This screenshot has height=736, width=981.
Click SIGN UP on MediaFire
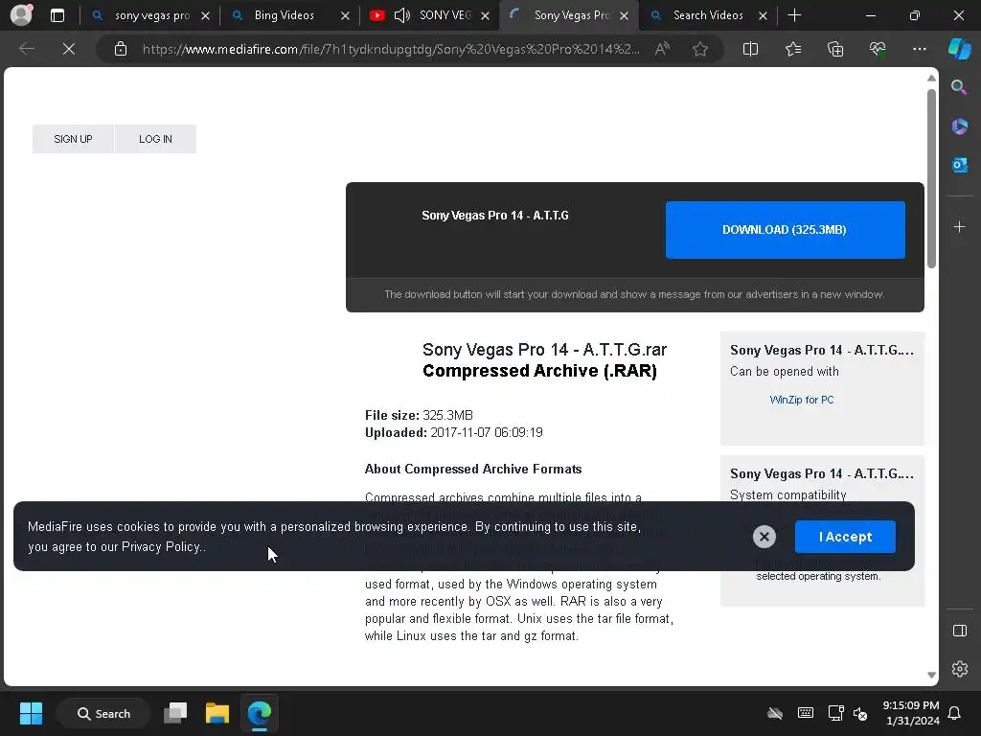tap(73, 139)
